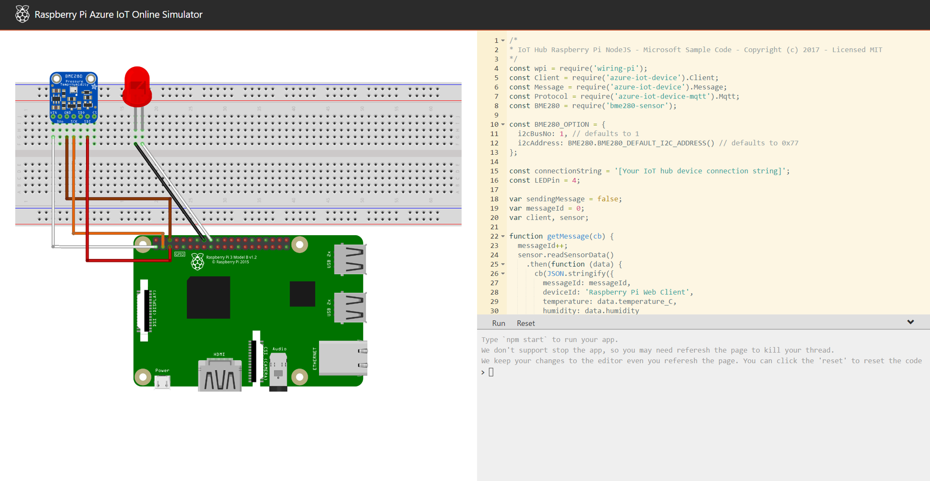
Task: Fold the then callback at line 25
Action: 503,264
